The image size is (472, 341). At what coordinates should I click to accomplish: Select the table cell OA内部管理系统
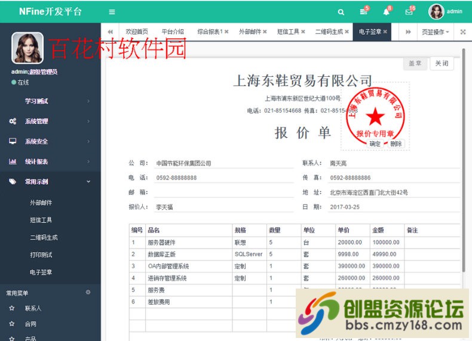pyautogui.click(x=189, y=266)
